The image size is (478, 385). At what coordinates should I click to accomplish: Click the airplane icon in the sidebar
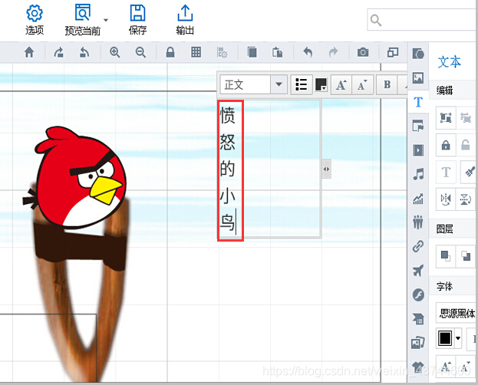418,270
